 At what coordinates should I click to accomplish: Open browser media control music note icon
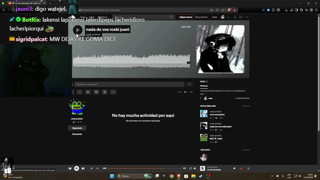291,10
